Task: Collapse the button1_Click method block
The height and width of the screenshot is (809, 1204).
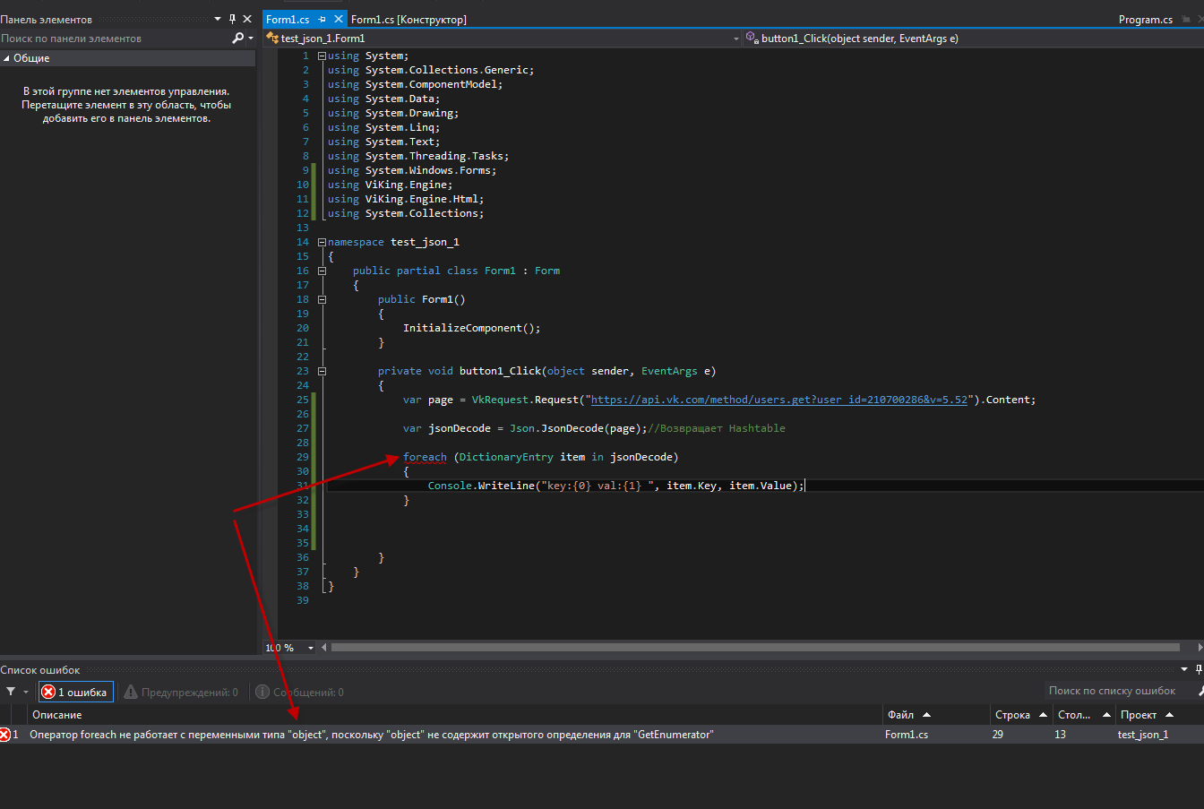Action: [322, 371]
